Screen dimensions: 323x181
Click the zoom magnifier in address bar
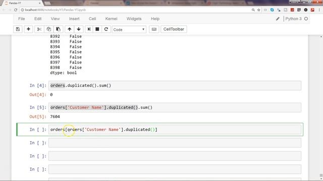pyautogui.click(x=253, y=10)
